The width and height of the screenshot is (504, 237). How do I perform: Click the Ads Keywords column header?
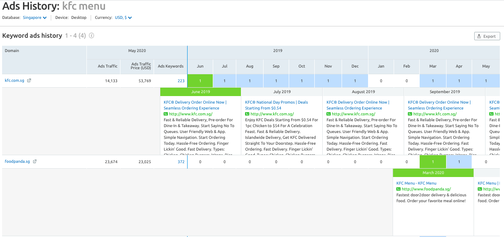(x=170, y=66)
